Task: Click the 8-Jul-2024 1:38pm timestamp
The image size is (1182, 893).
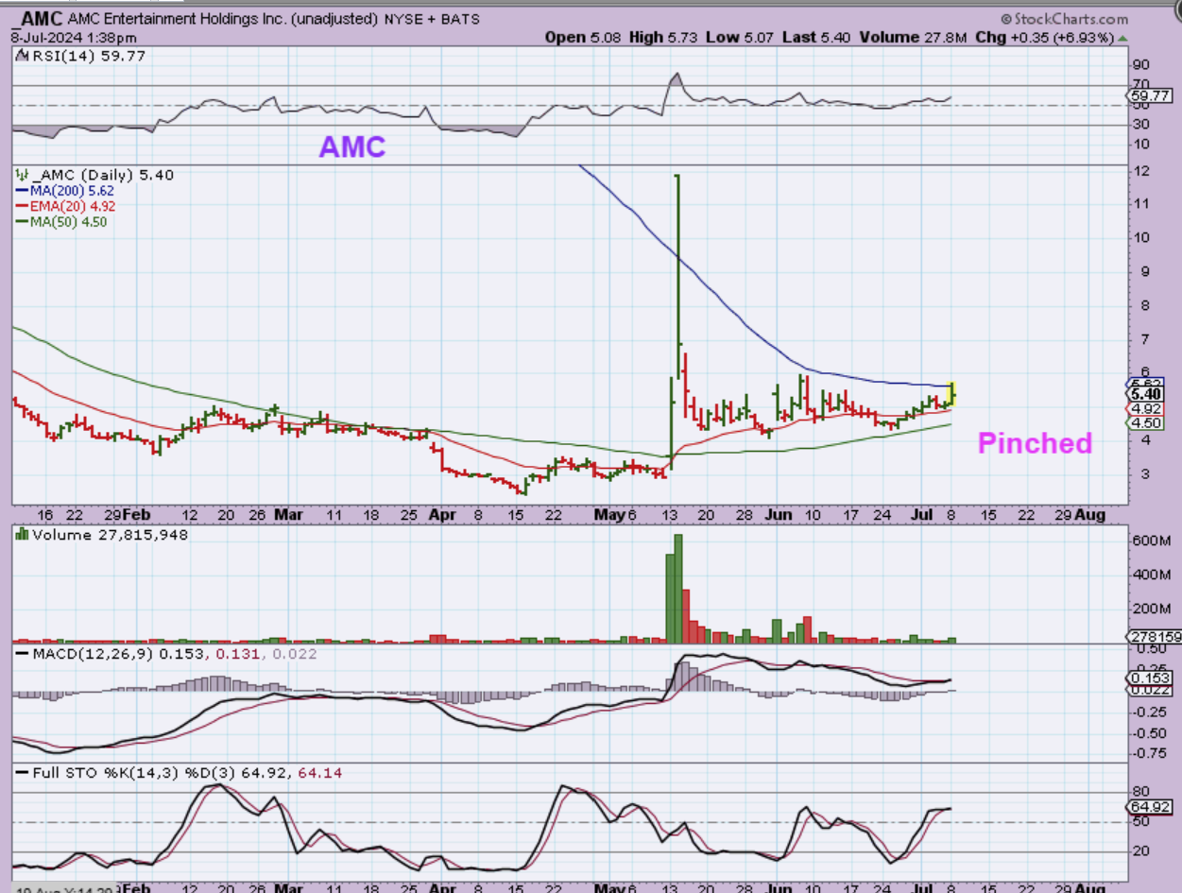Action: coord(73,38)
